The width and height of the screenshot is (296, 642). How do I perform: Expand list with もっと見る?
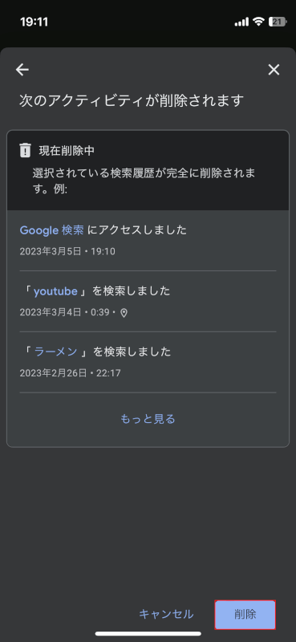pyautogui.click(x=148, y=419)
